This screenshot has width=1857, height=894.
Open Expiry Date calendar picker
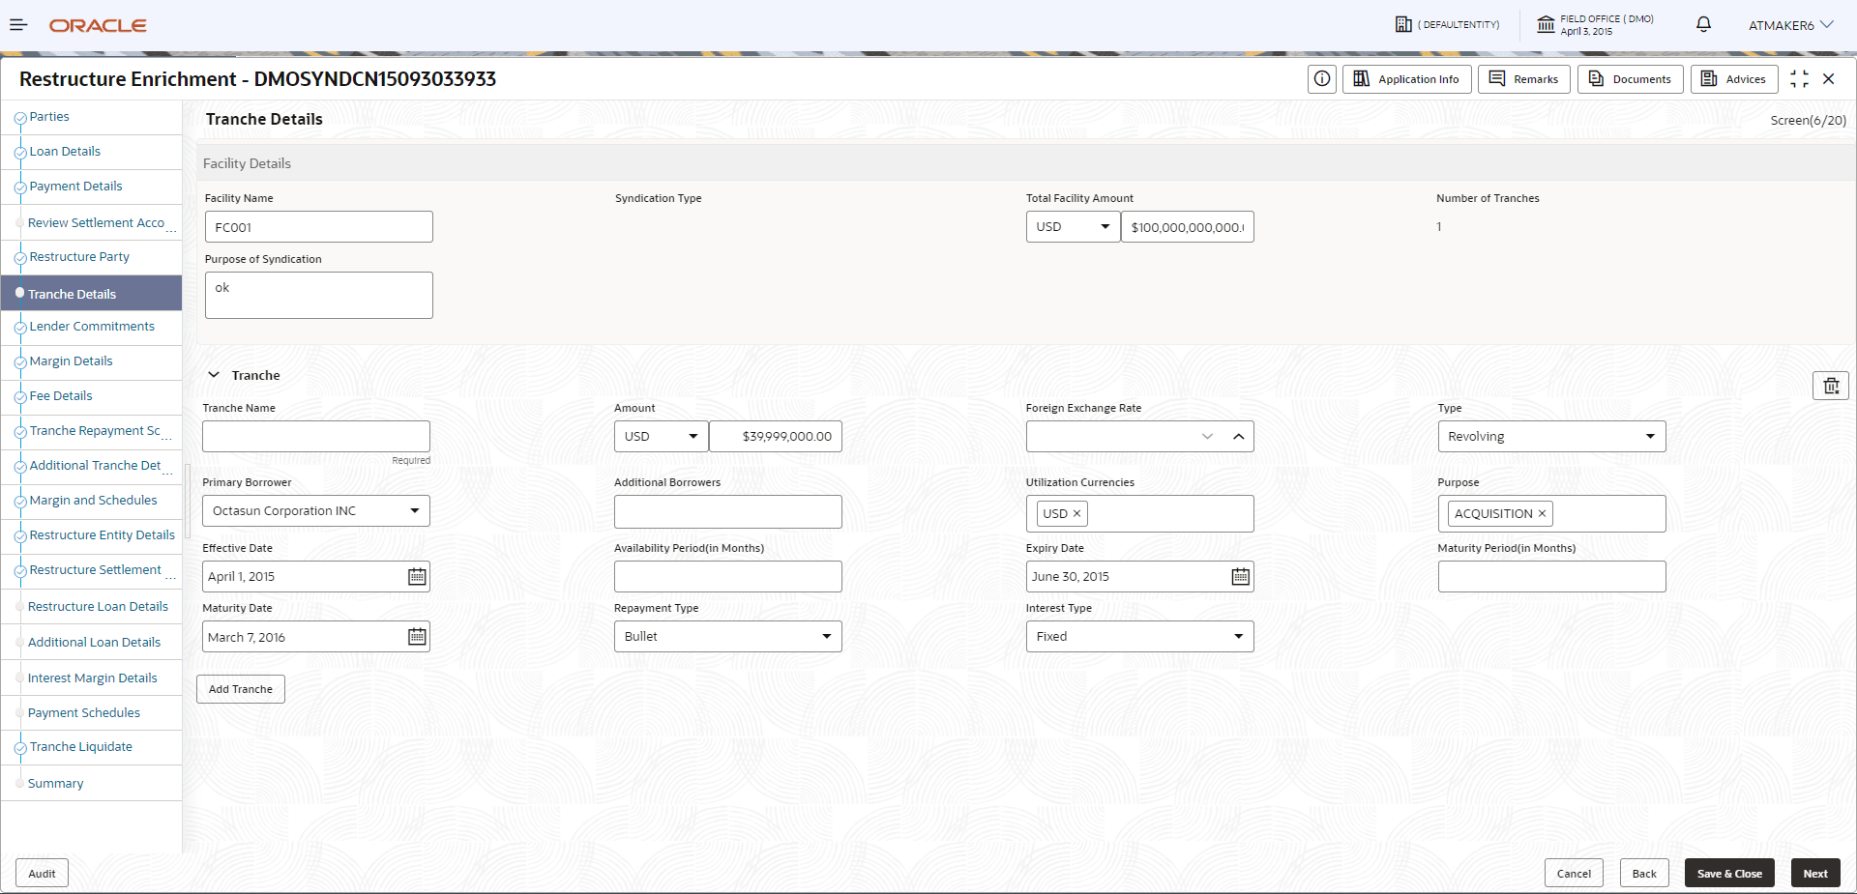pos(1240,577)
